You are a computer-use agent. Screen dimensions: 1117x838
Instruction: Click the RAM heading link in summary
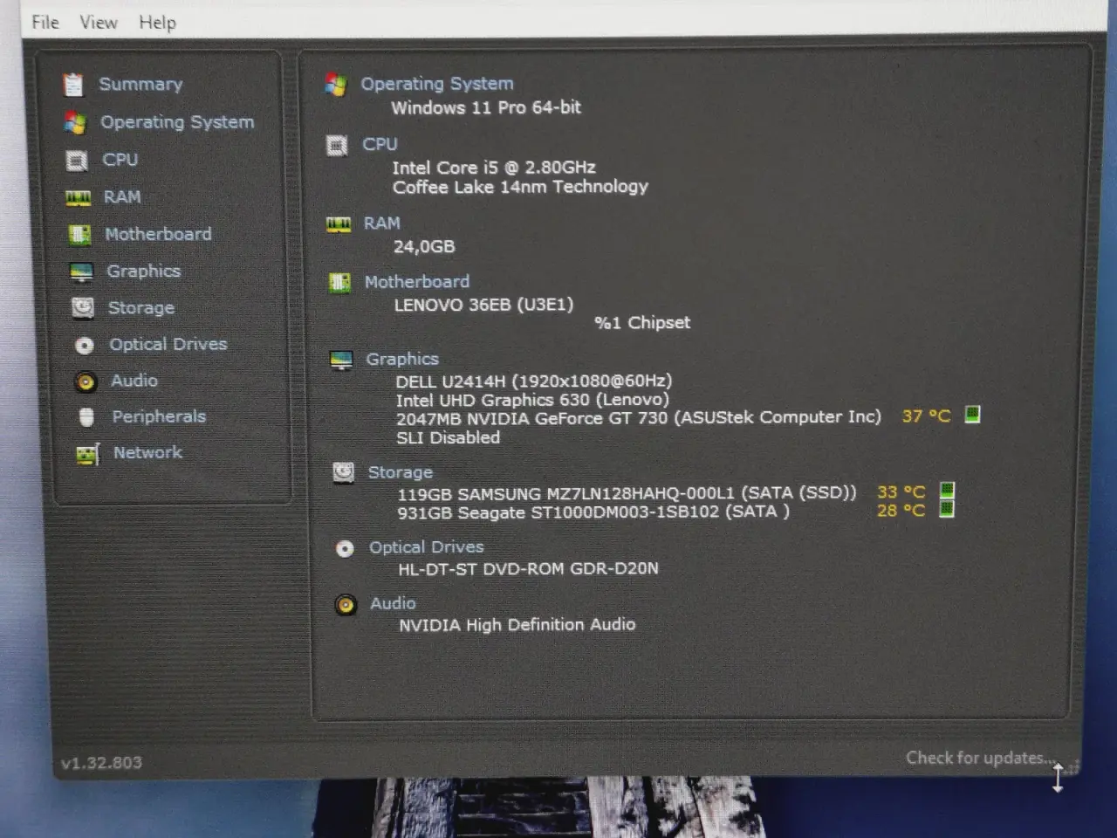pos(381,223)
